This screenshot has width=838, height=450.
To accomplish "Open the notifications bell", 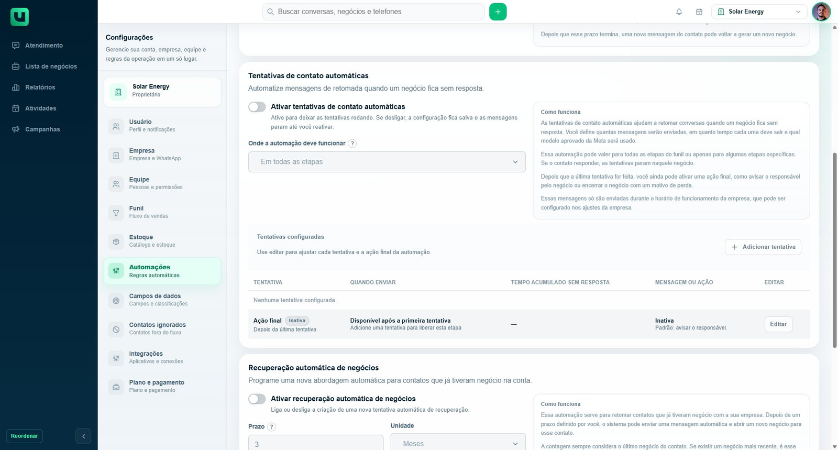I will tap(679, 12).
